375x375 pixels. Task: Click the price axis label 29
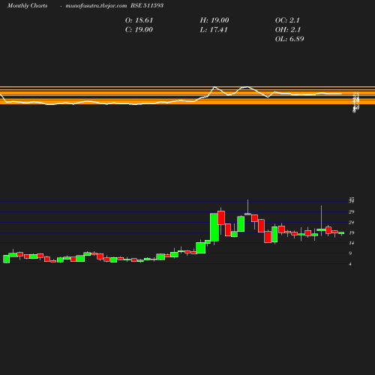(352, 212)
